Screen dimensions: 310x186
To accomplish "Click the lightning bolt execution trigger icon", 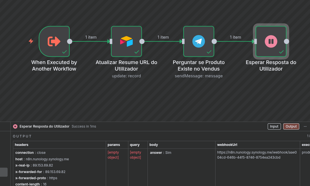I will tap(31, 41).
